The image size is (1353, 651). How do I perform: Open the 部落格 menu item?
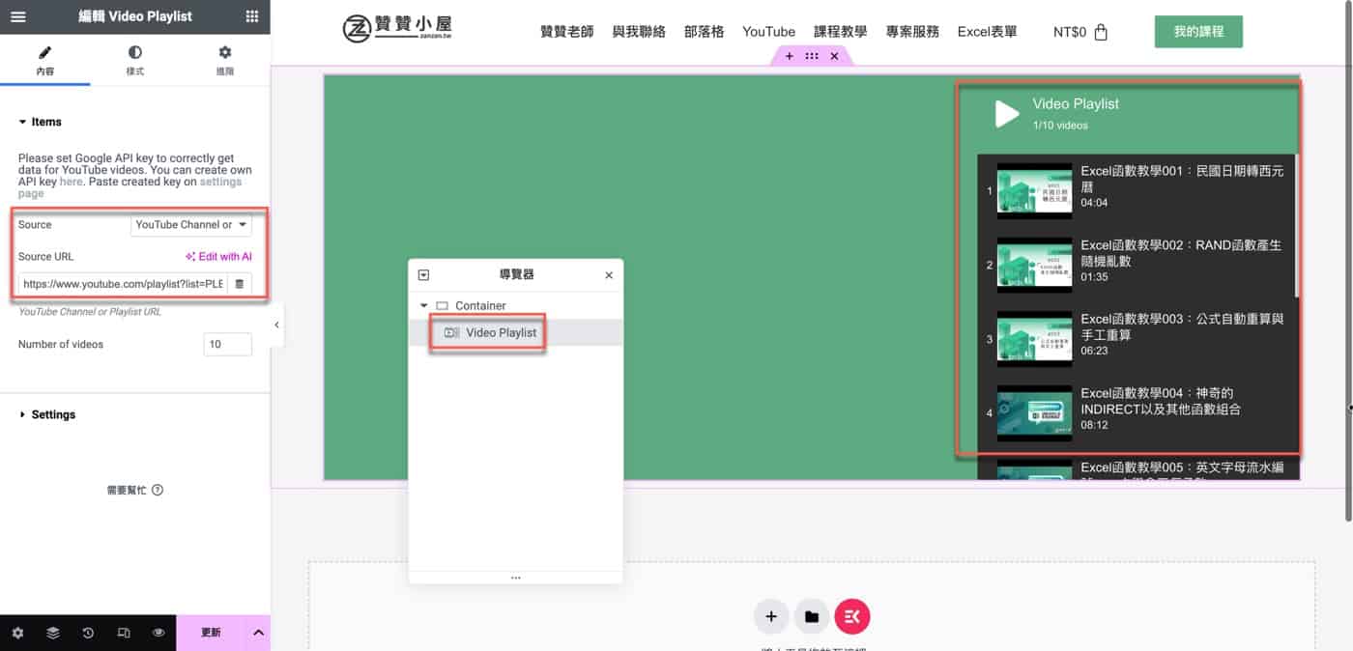(x=704, y=32)
